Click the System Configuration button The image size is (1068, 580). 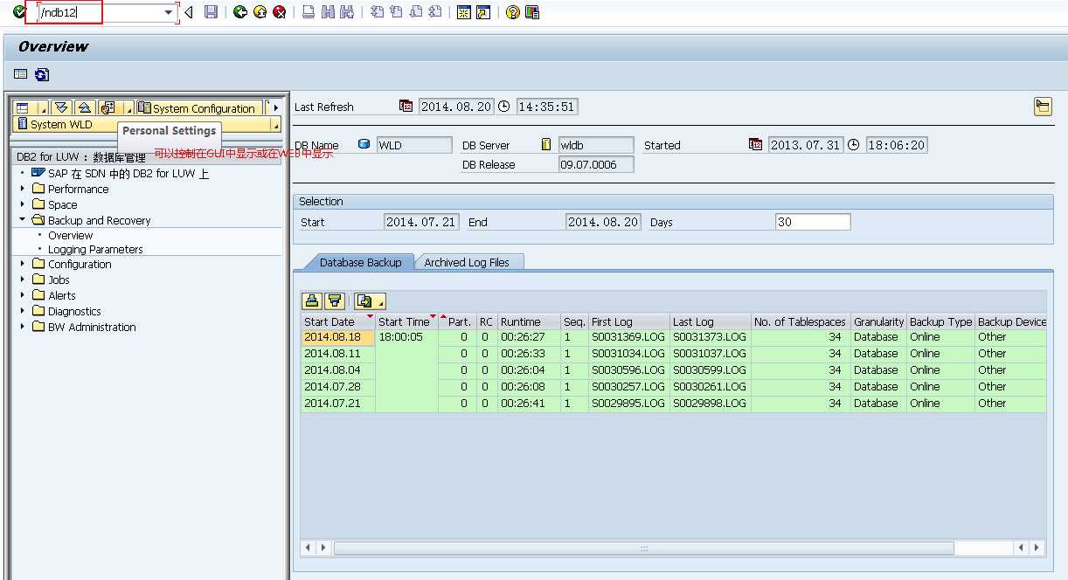point(198,108)
